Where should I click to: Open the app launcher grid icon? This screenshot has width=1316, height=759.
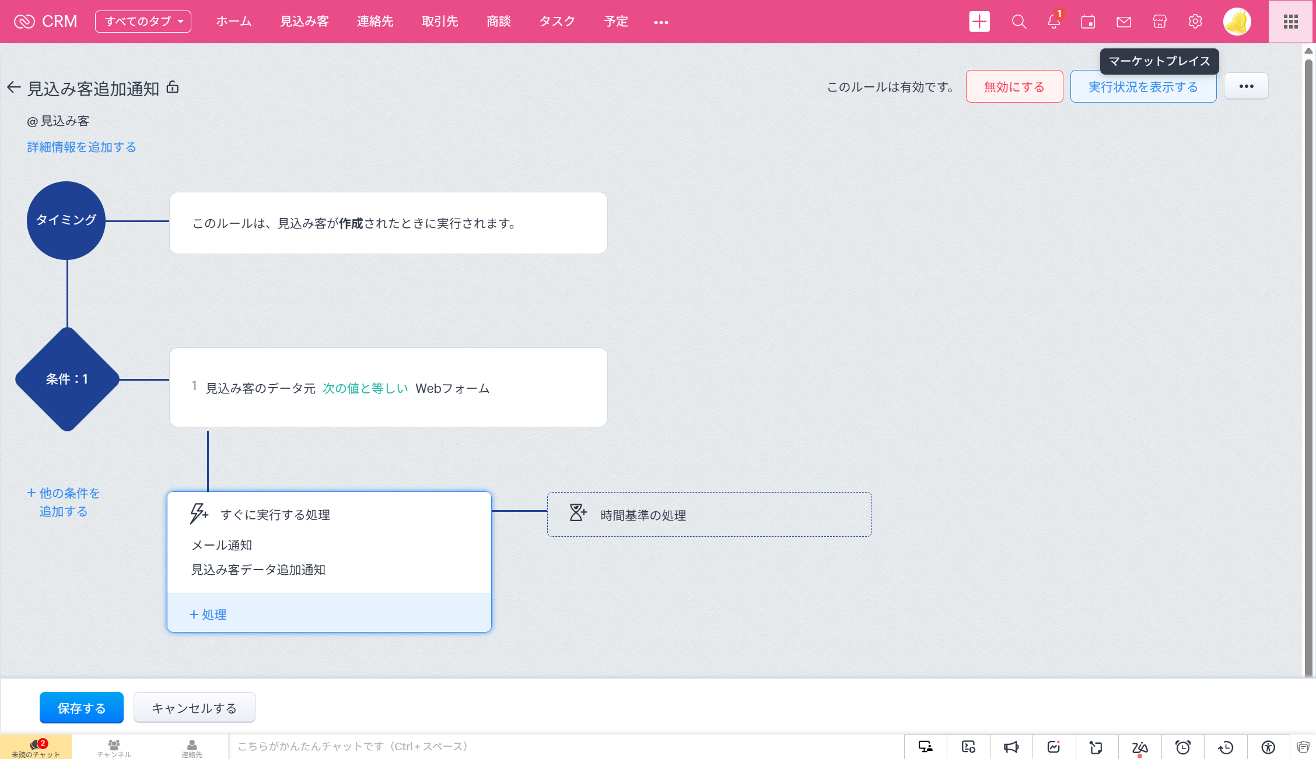tap(1291, 22)
